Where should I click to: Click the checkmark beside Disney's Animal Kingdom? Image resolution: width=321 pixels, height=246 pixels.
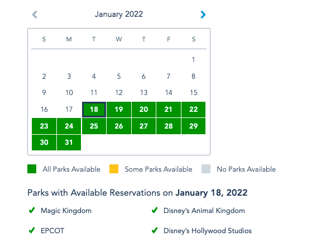pyautogui.click(x=155, y=210)
